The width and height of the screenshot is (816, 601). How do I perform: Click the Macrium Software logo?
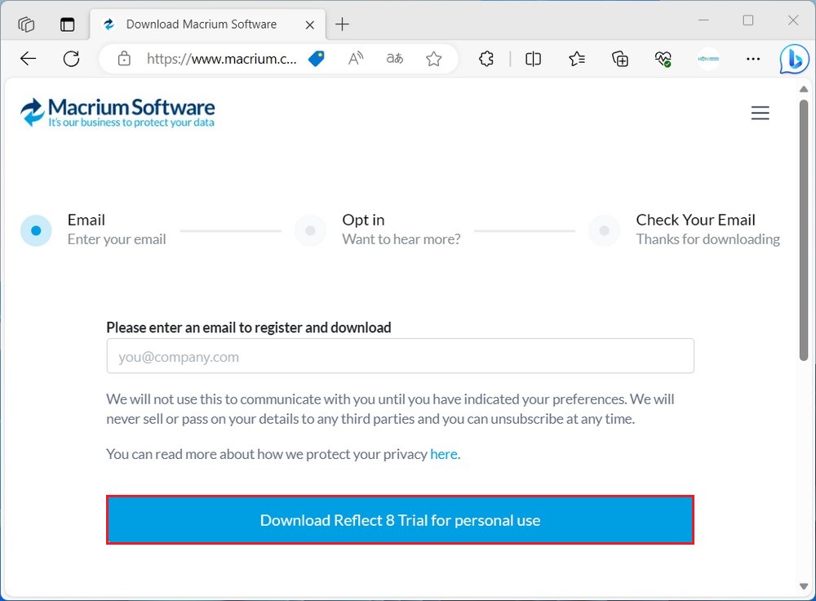pos(118,113)
